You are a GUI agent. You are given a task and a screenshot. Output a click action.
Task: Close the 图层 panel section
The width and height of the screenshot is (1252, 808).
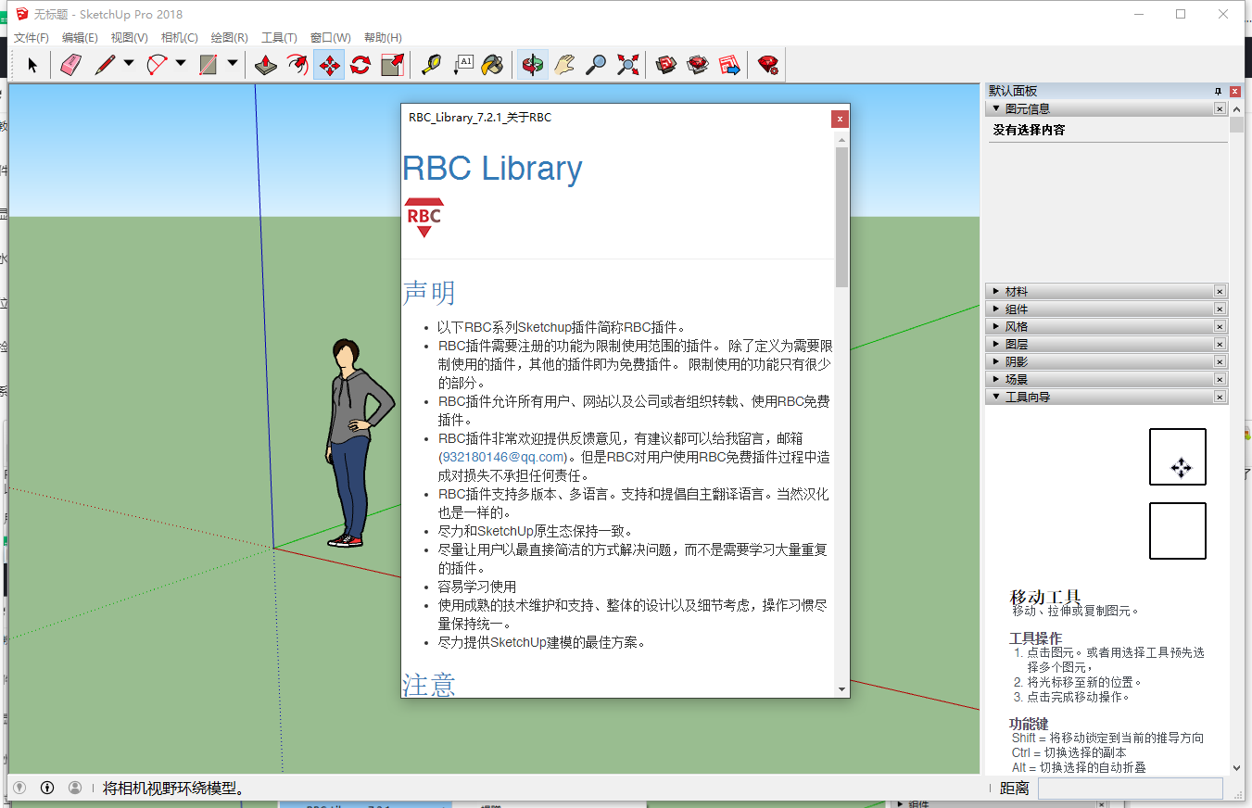[1220, 344]
